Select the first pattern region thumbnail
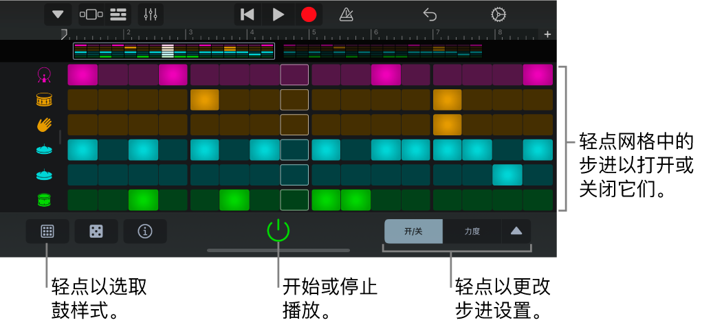The image size is (702, 327). click(174, 51)
